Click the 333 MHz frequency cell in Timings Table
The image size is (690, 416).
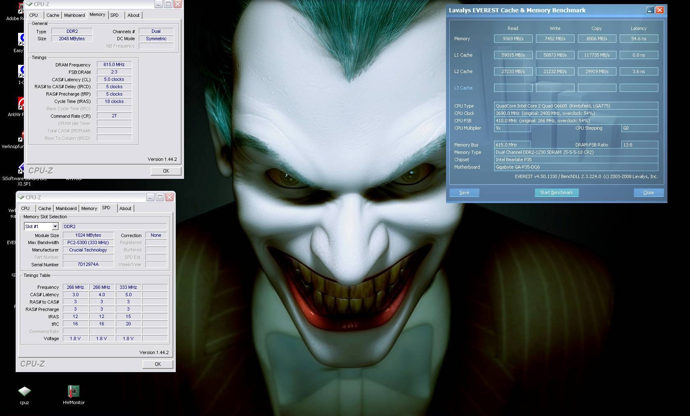click(x=128, y=287)
